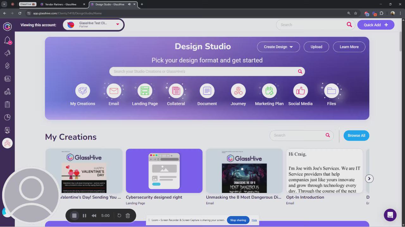
Task: Open the stopwatch gears automation icon
Action: pyautogui.click(x=7, y=92)
